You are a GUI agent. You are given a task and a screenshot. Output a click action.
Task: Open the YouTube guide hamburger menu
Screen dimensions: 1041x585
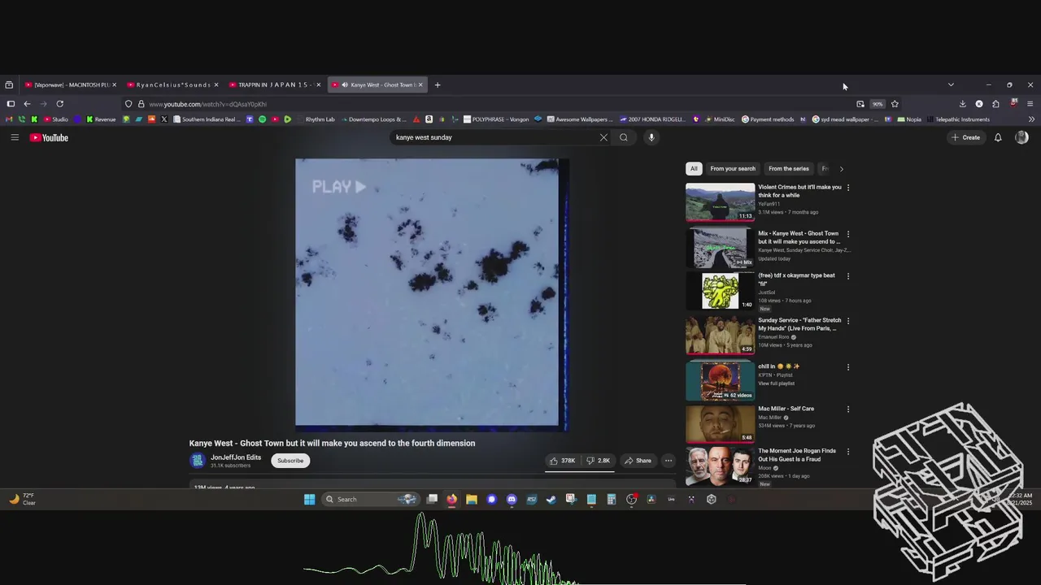[15, 137]
